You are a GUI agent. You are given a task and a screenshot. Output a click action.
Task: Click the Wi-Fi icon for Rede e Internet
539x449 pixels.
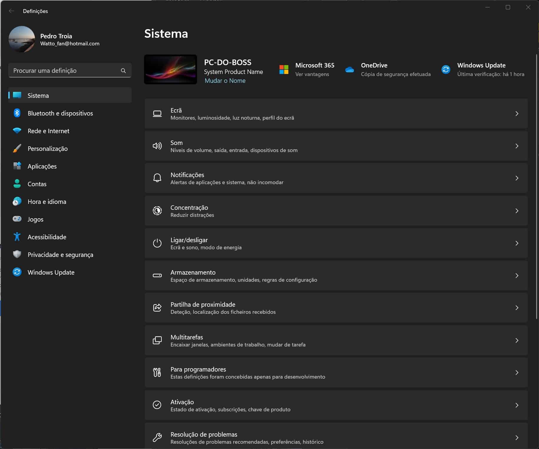pyautogui.click(x=17, y=131)
